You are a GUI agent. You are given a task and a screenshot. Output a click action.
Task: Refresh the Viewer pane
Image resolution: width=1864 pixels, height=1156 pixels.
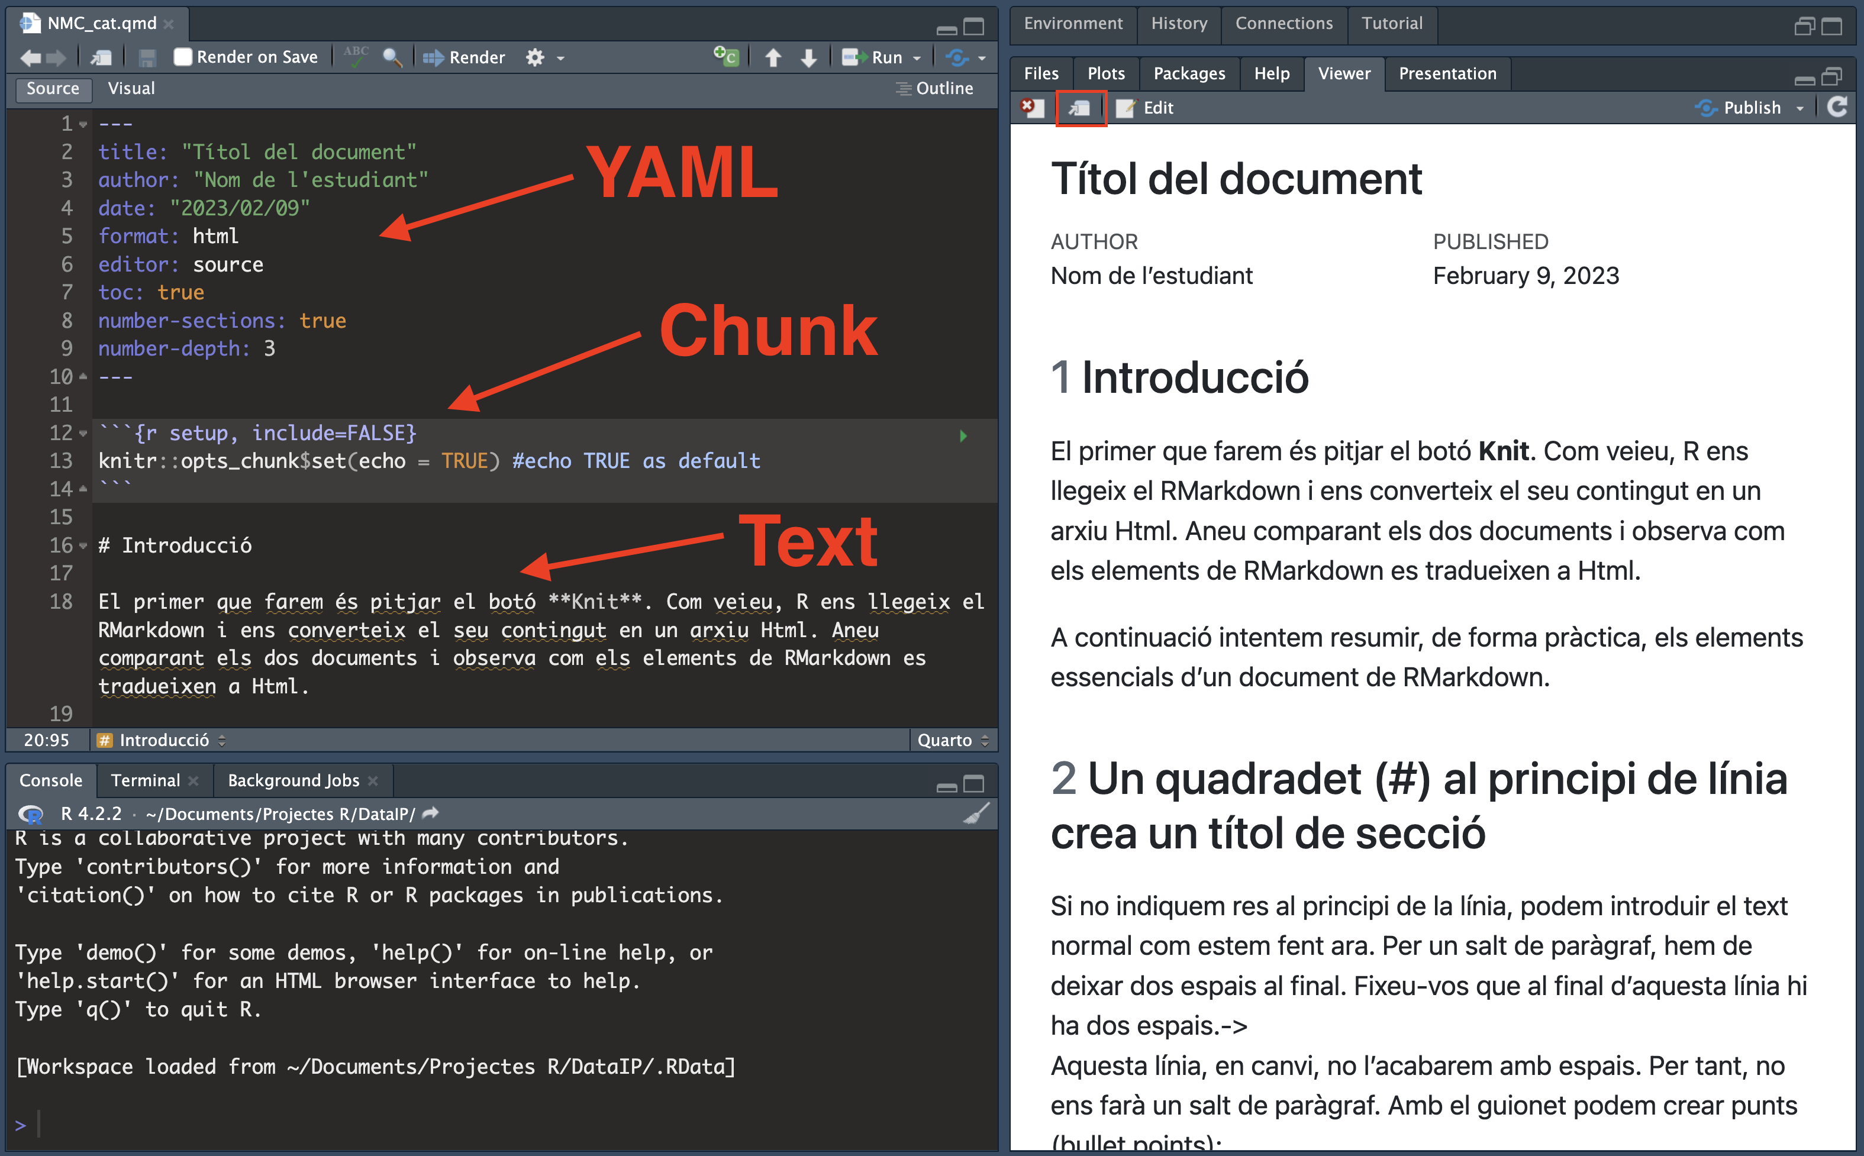[1837, 107]
